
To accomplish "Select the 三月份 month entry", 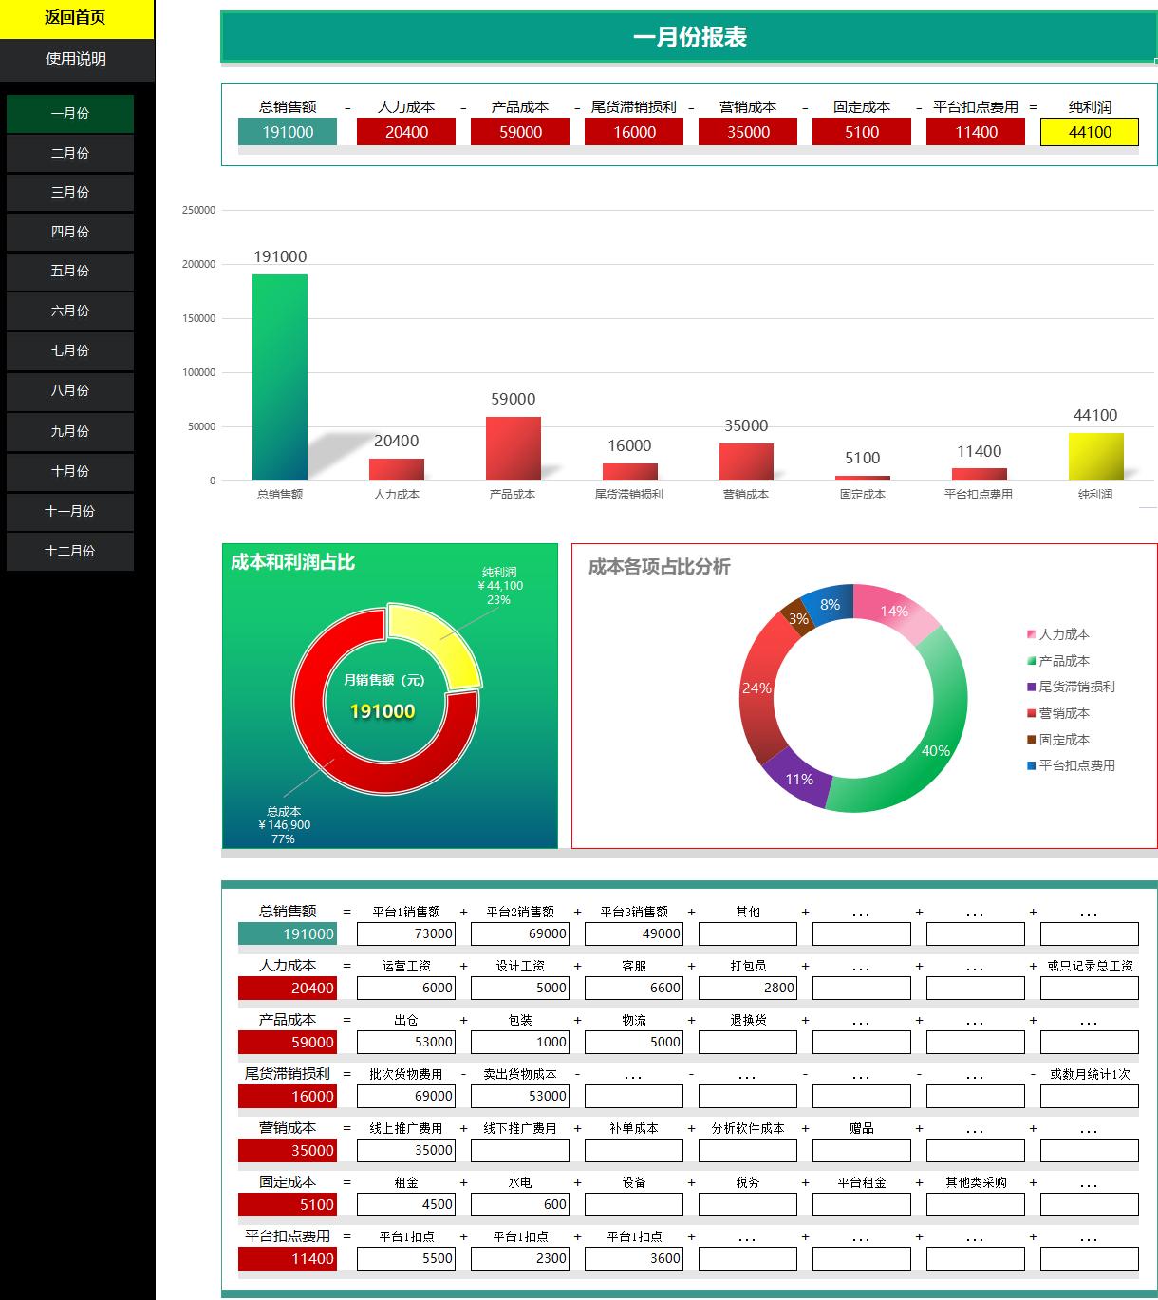I will (69, 193).
